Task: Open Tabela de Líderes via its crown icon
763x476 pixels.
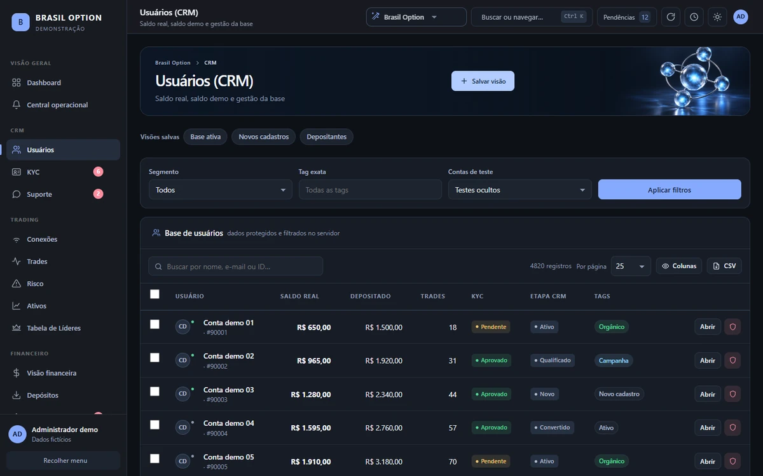Action: 17,328
